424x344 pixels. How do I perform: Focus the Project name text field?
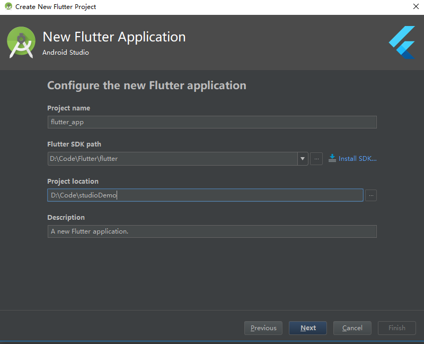pos(212,122)
